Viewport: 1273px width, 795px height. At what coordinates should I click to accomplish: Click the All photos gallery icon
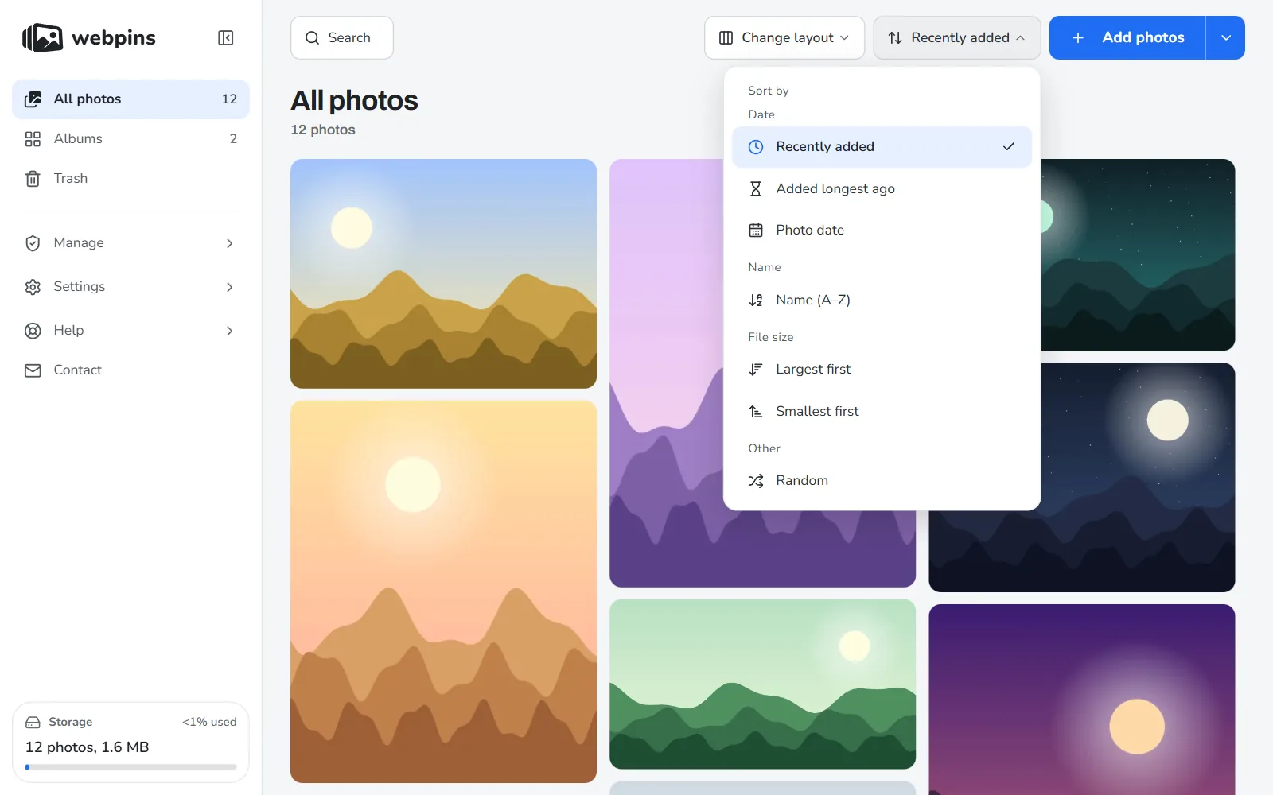point(33,99)
